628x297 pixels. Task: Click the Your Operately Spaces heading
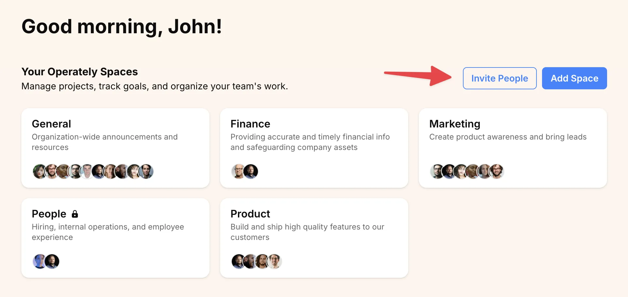pyautogui.click(x=79, y=72)
